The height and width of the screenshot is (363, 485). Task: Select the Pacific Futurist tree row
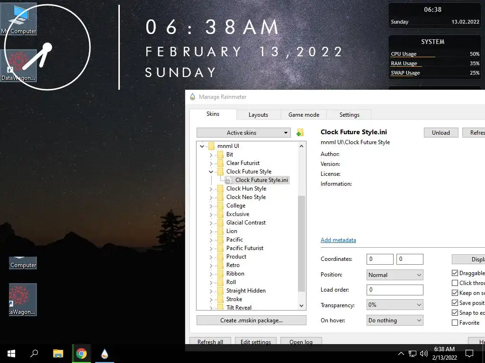(x=245, y=248)
